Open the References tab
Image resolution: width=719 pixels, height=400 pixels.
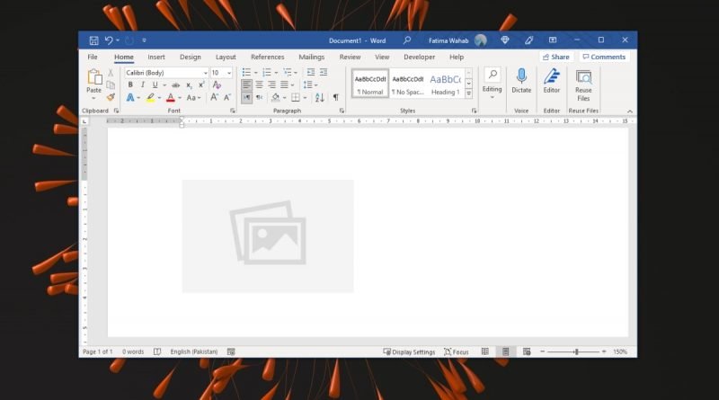pos(267,57)
